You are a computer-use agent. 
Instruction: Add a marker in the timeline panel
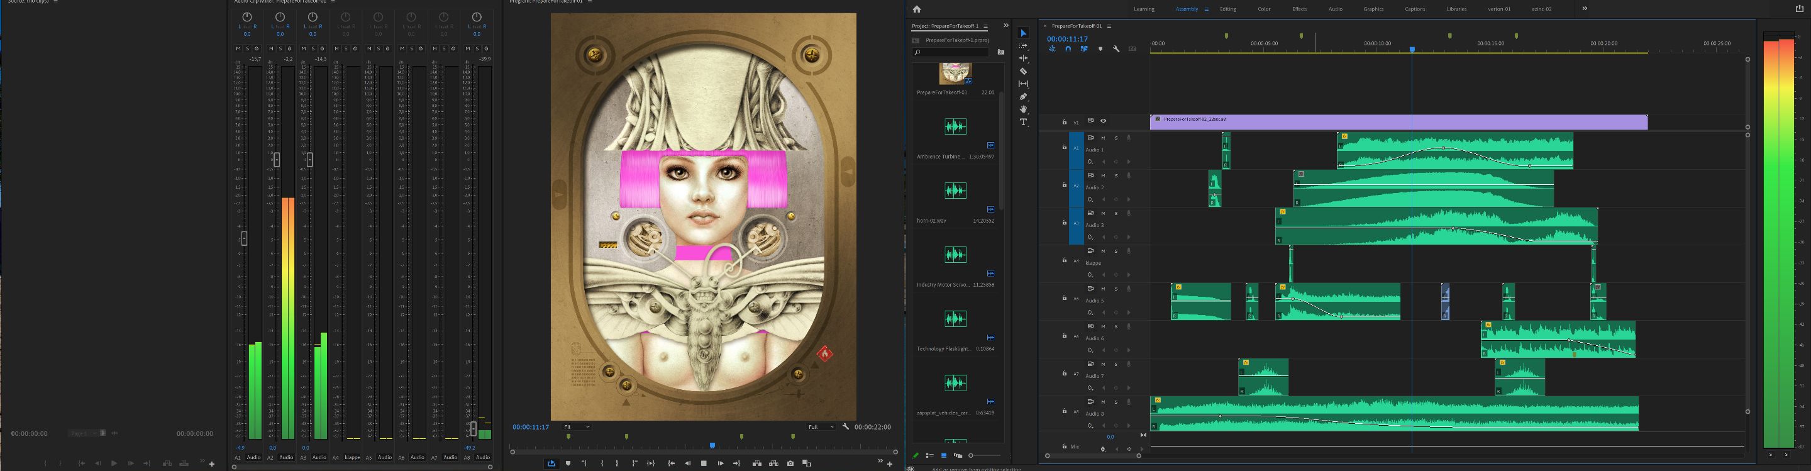[1101, 49]
